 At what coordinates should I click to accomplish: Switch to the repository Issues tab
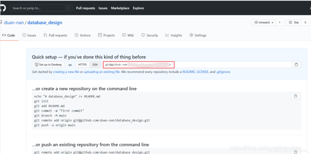coord(29,35)
